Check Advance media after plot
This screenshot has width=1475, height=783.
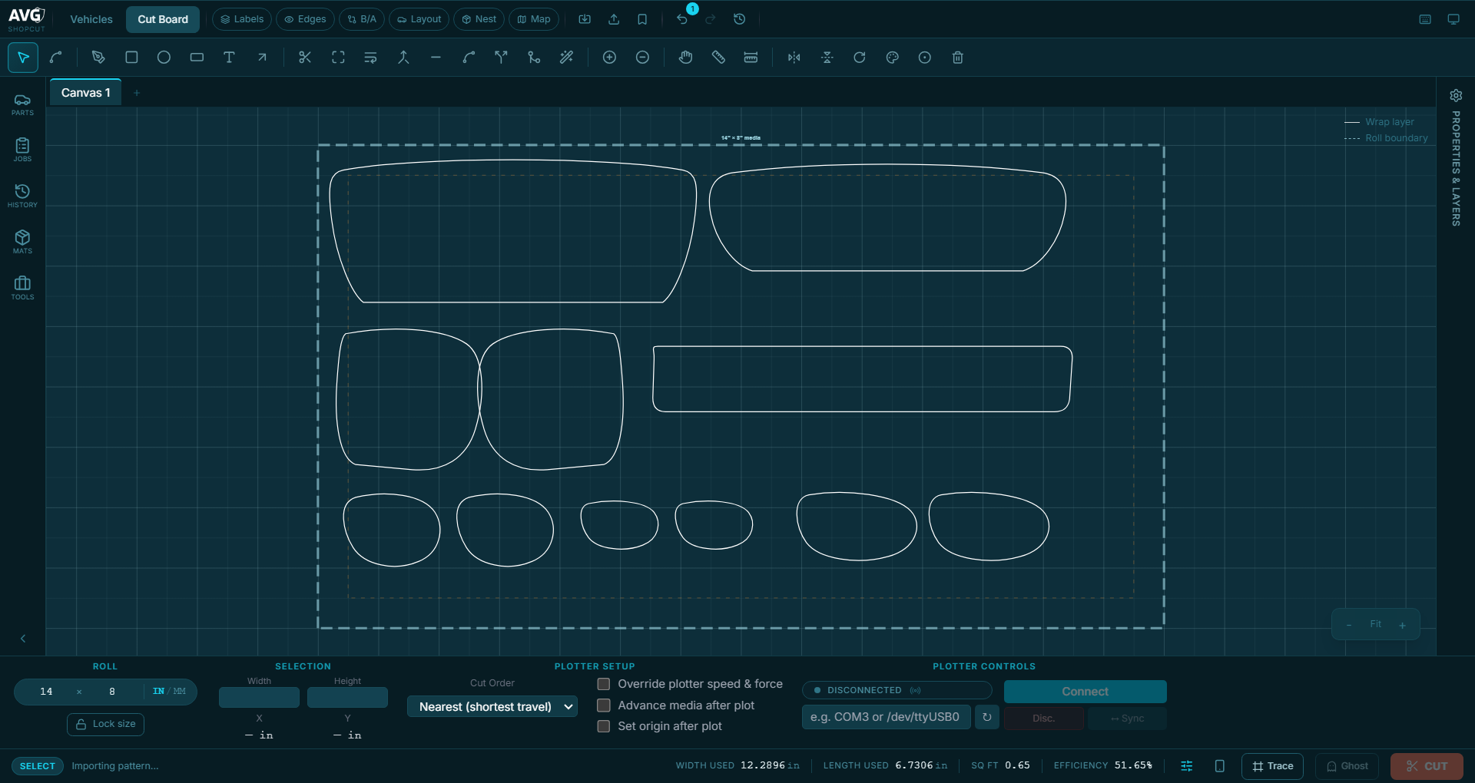[x=604, y=705]
